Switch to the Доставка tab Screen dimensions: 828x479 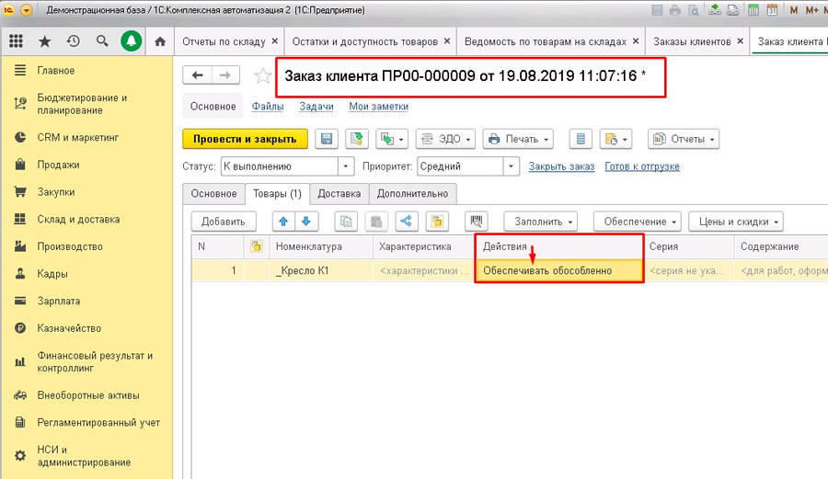[x=339, y=194]
